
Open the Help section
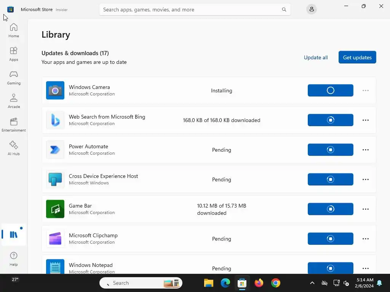point(14,259)
